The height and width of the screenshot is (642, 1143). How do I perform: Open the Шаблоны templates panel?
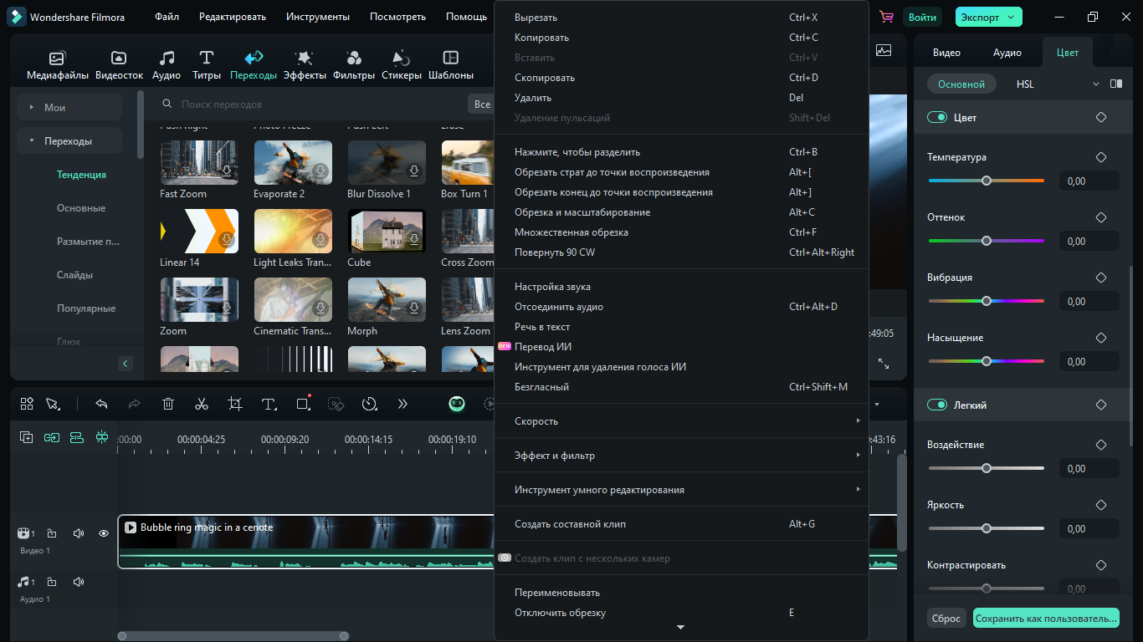coord(451,65)
